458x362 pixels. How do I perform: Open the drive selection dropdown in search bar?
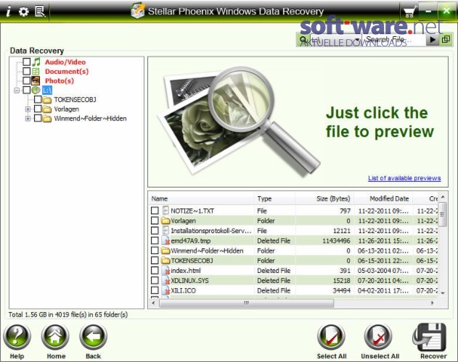tap(357, 39)
